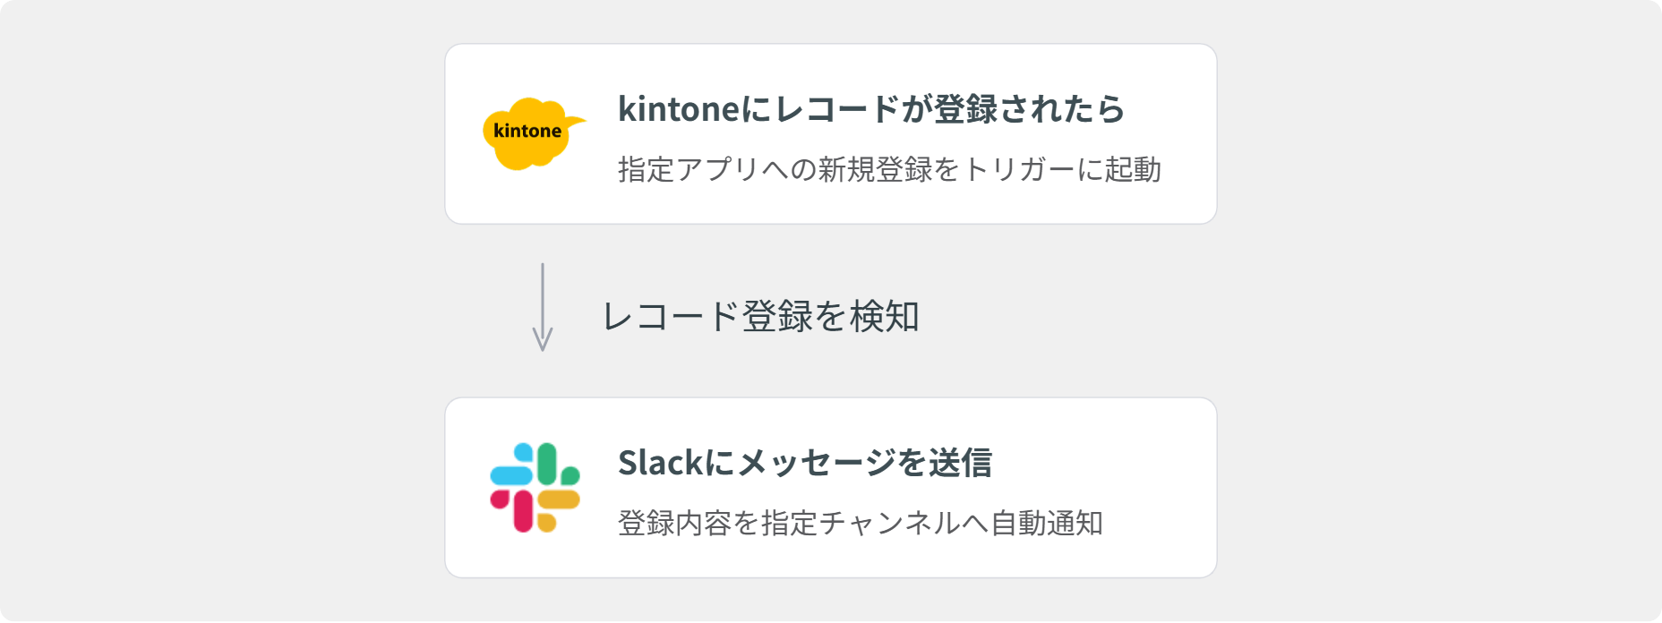Image resolution: width=1662 pixels, height=623 pixels.
Task: Click the light blue segment of Slack logo
Action: pos(511,474)
